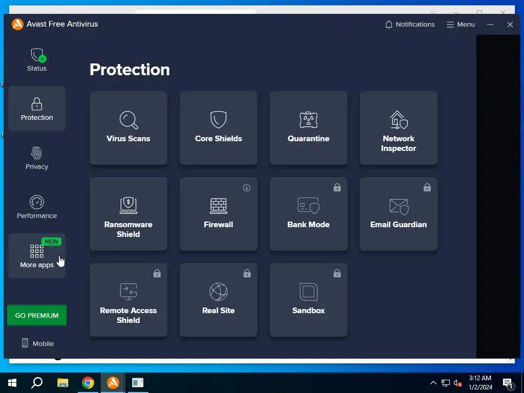Go to Status in the sidebar

[37, 59]
